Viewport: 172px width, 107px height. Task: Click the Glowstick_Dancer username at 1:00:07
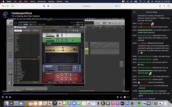click(146, 86)
